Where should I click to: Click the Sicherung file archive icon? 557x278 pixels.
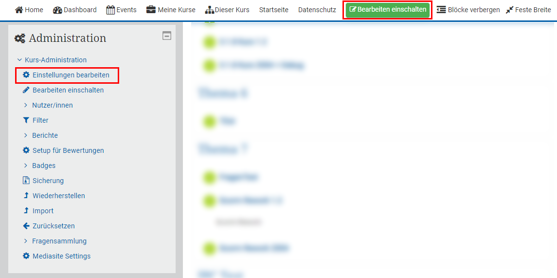tap(26, 181)
